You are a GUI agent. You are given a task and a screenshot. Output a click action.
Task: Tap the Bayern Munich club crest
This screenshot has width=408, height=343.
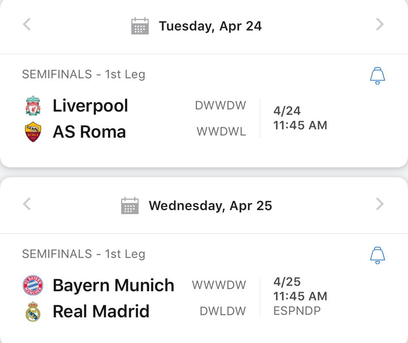point(33,285)
